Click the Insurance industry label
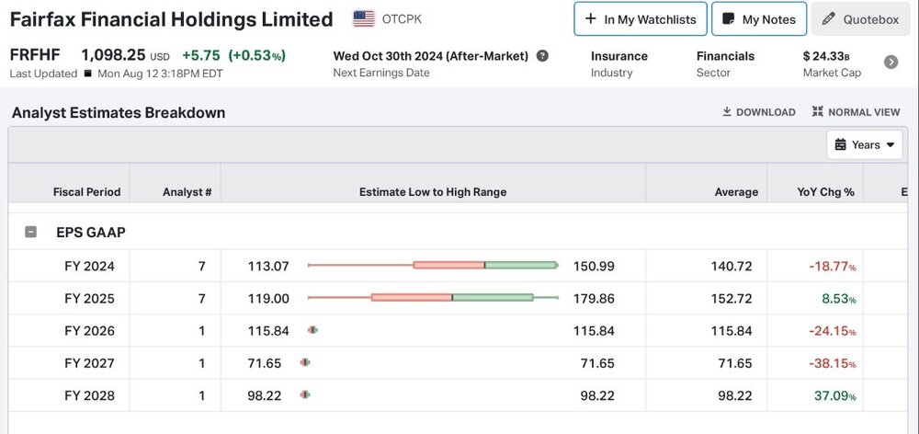The height and width of the screenshot is (434, 919). 618,56
